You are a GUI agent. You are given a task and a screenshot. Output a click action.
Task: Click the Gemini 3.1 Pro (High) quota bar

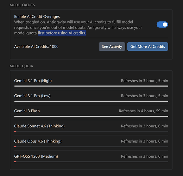click(x=91, y=86)
